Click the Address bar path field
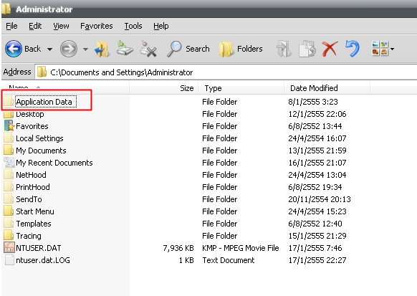This screenshot has height=296, width=417. [x=226, y=72]
